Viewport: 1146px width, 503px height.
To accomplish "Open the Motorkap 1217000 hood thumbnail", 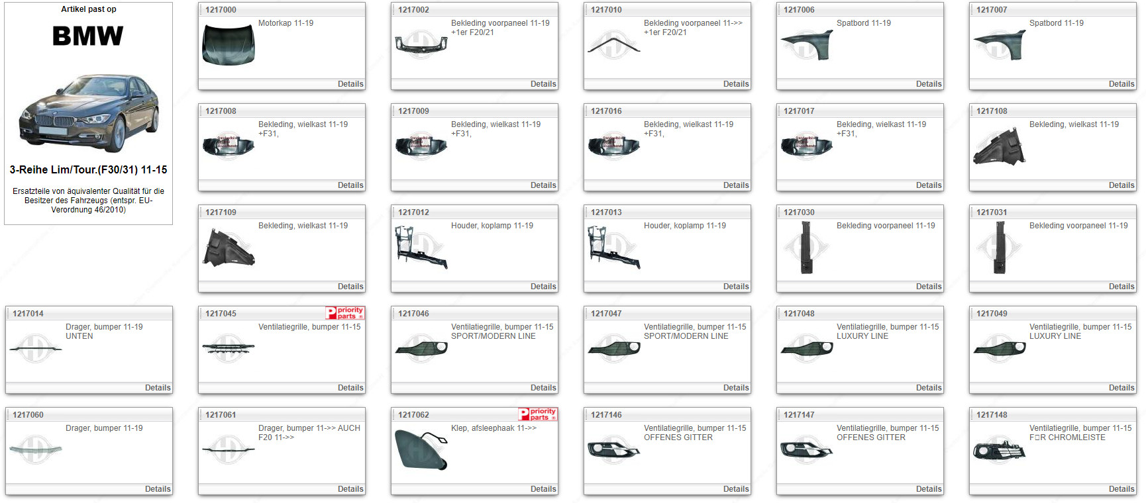I will coord(229,45).
